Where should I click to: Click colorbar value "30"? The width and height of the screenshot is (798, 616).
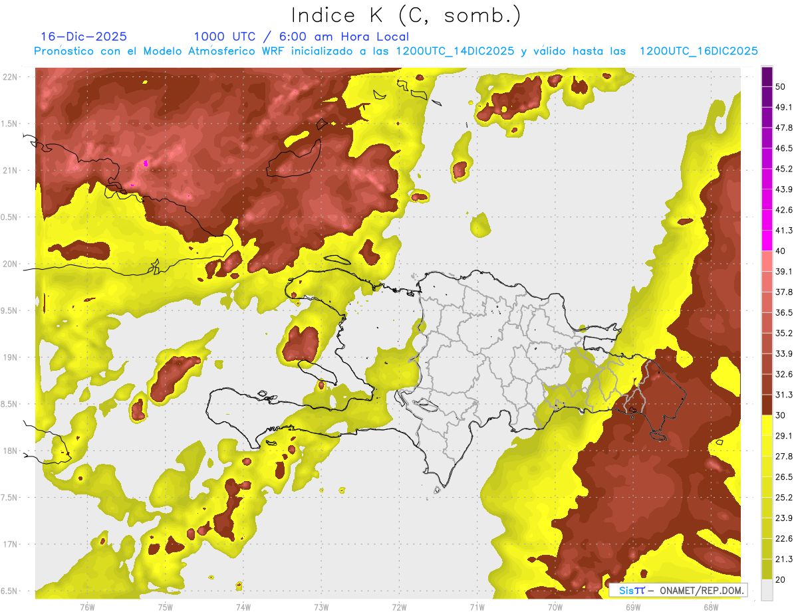(781, 415)
